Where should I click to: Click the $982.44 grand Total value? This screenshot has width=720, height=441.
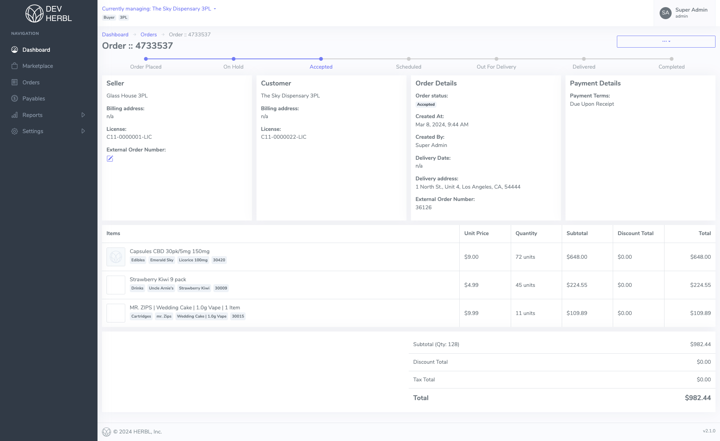coord(698,398)
